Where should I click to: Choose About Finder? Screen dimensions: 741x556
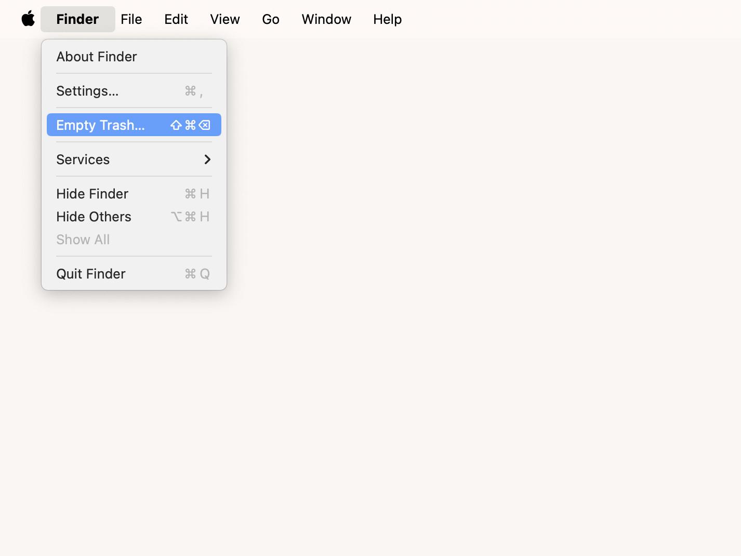(x=134, y=57)
